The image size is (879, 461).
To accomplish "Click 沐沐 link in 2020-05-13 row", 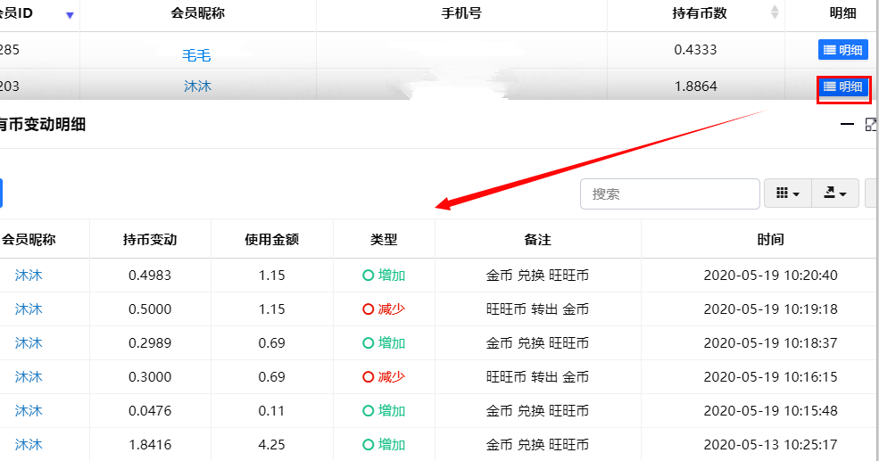I will tap(29, 445).
